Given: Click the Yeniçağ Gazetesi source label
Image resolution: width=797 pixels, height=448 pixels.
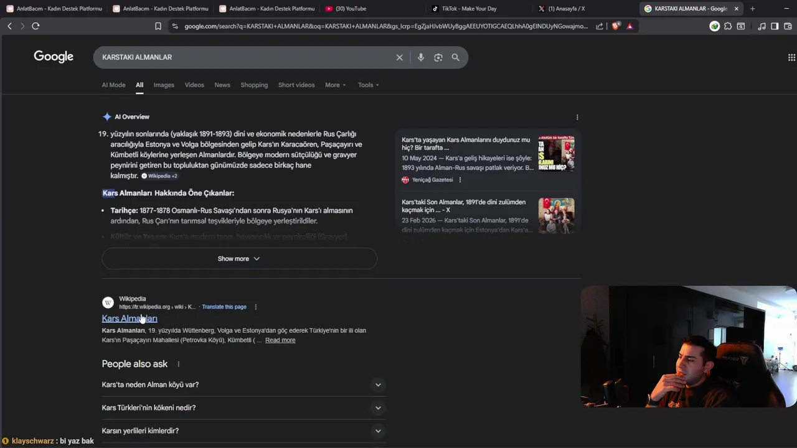Looking at the screenshot, I should click(433, 180).
